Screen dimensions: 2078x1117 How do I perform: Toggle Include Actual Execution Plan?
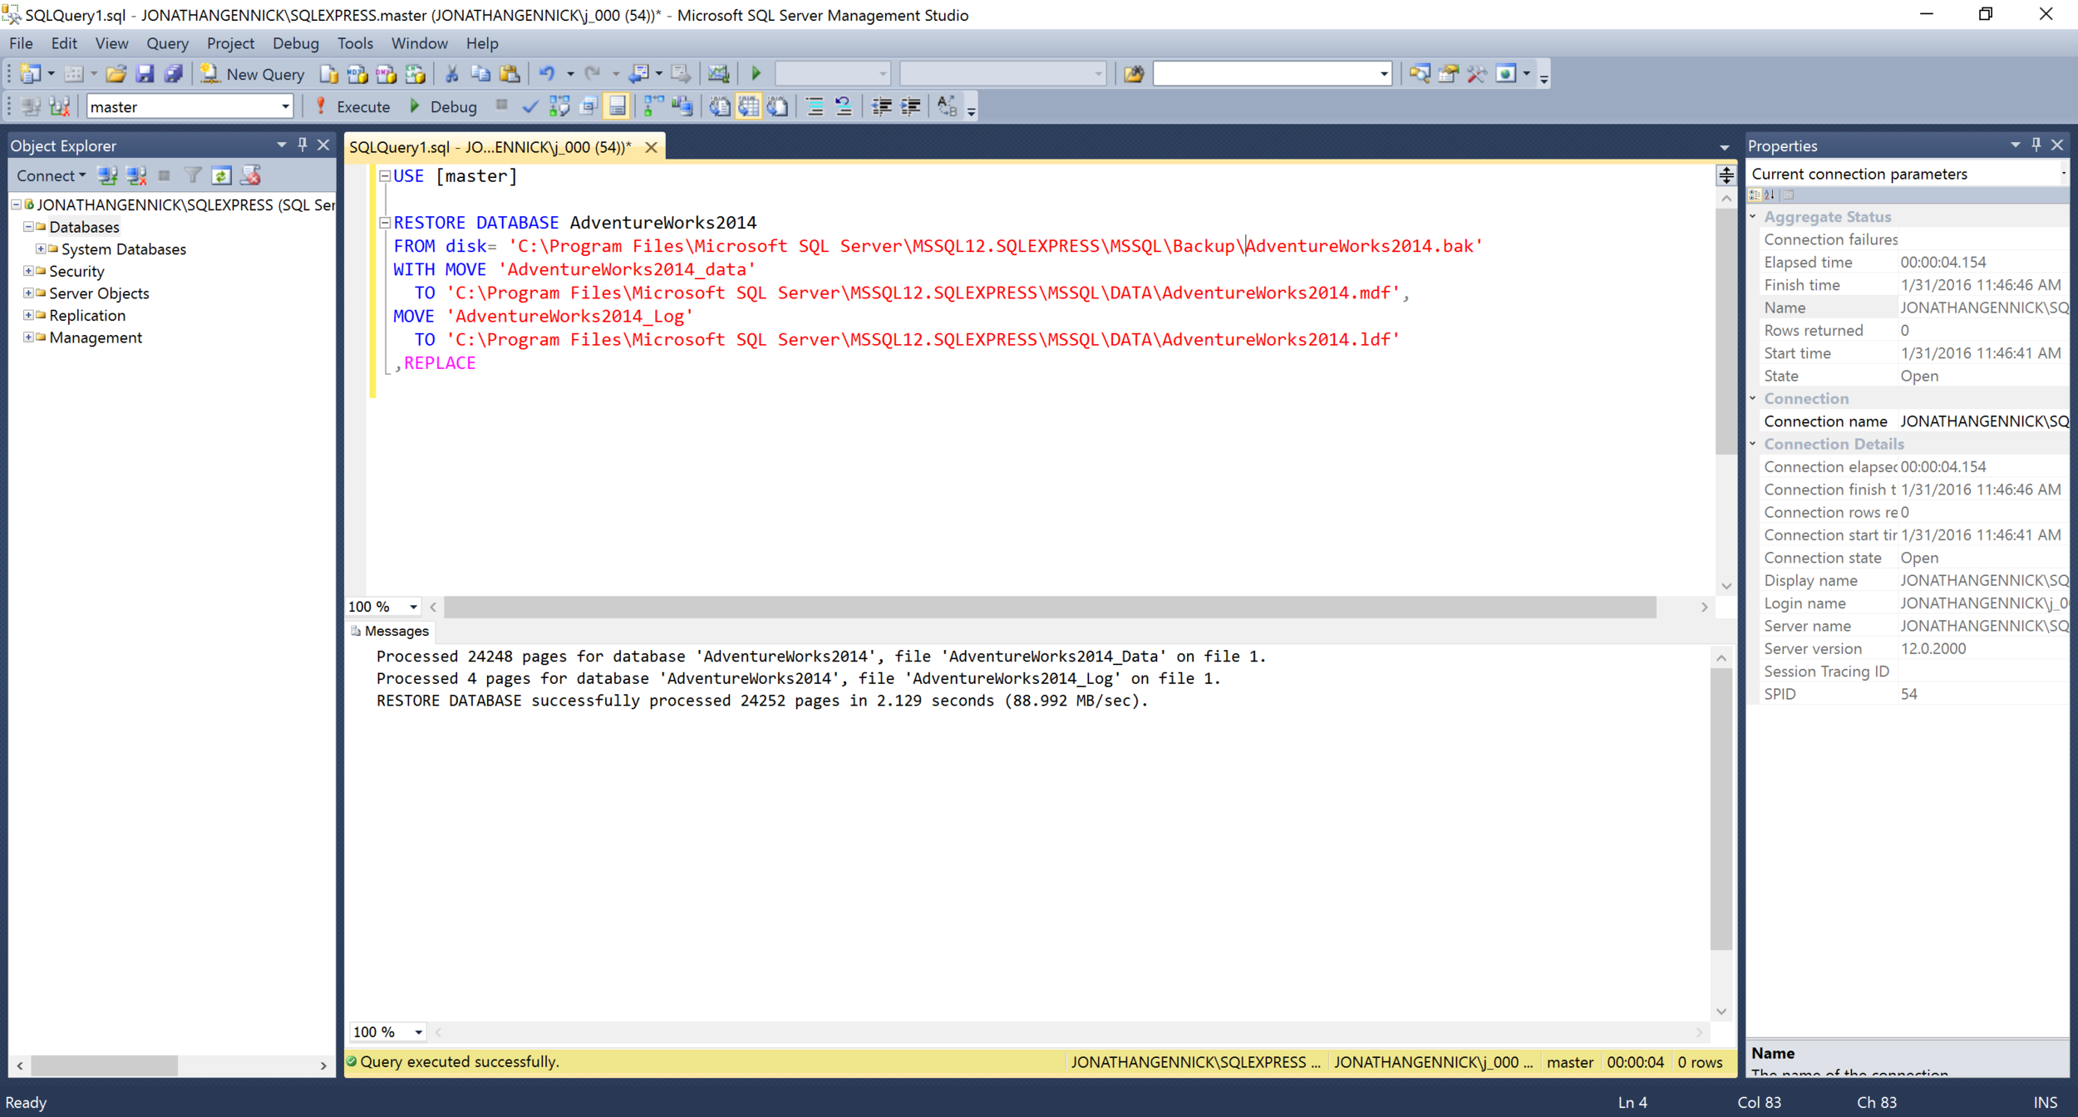[654, 106]
